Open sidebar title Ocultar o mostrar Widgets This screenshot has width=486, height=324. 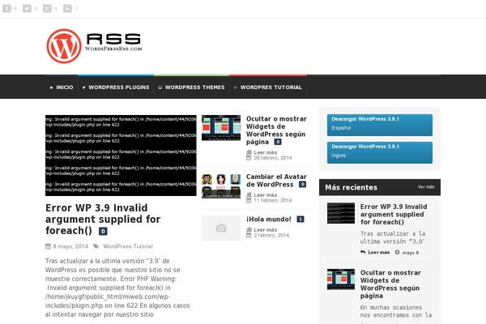(390, 284)
